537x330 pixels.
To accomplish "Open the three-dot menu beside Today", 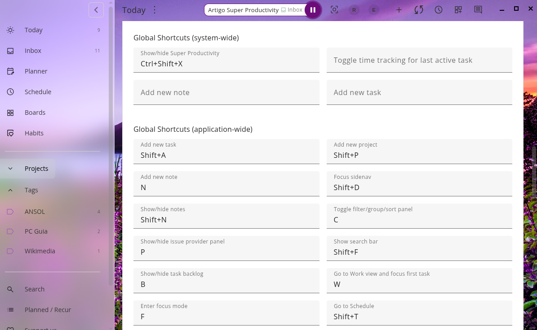I will (155, 10).
